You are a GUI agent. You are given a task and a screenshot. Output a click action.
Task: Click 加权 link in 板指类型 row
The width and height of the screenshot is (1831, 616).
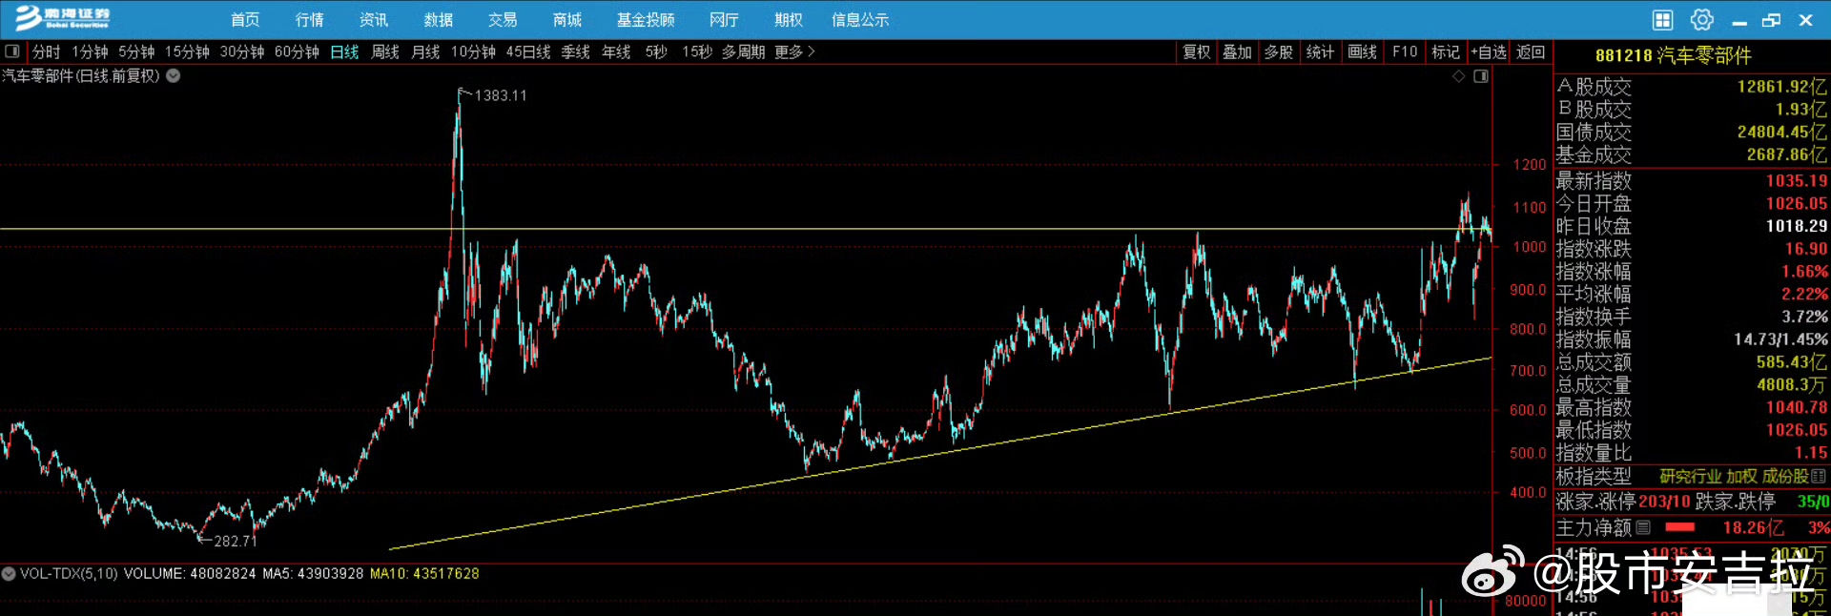[1741, 476]
